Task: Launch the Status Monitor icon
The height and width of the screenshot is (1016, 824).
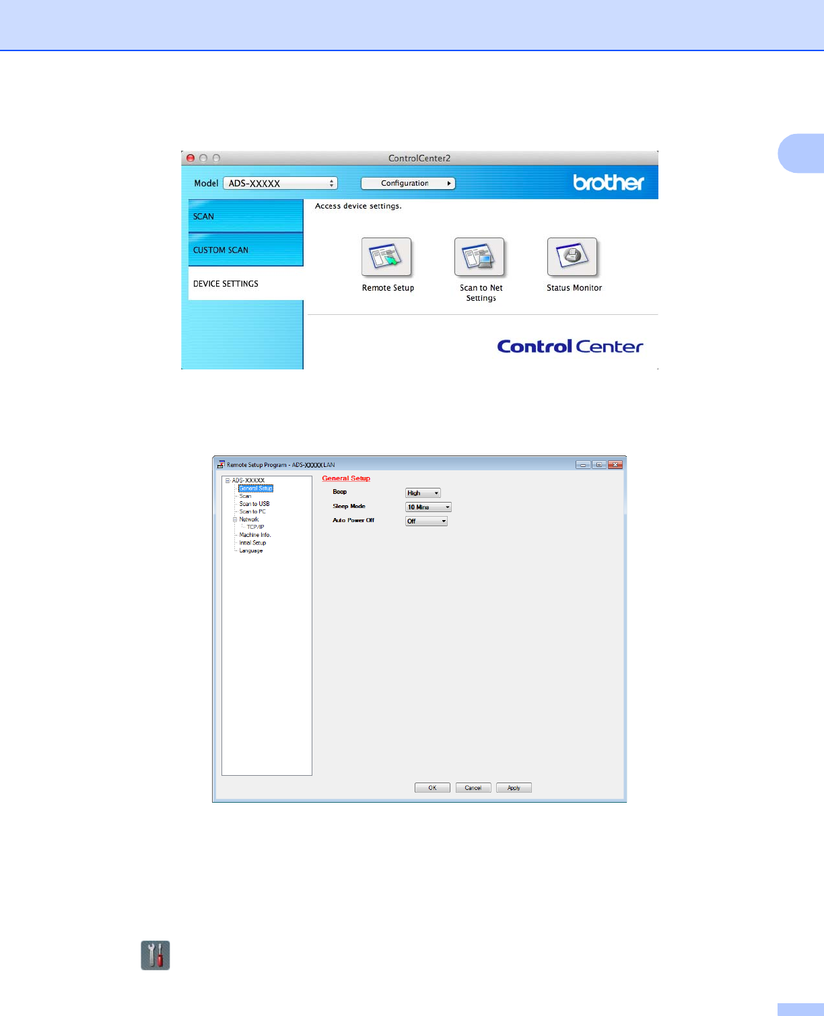Action: coord(572,257)
